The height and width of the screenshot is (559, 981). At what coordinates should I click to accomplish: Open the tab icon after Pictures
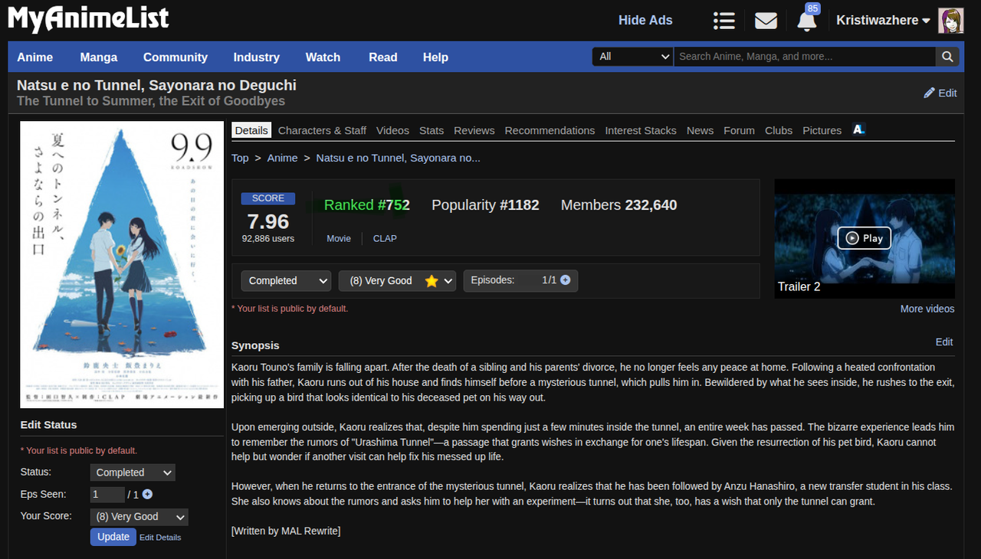[x=858, y=129]
